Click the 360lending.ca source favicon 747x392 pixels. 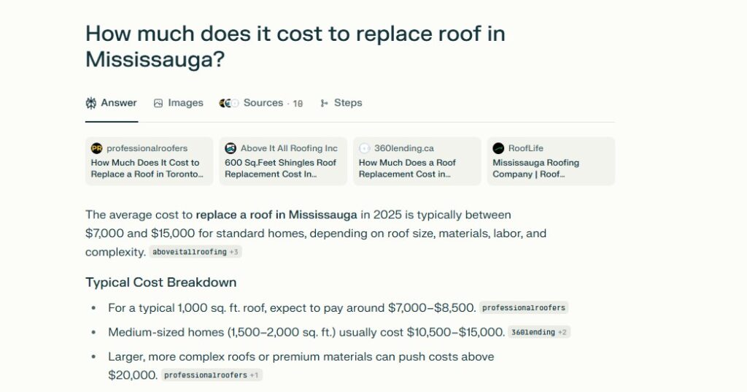(x=365, y=148)
